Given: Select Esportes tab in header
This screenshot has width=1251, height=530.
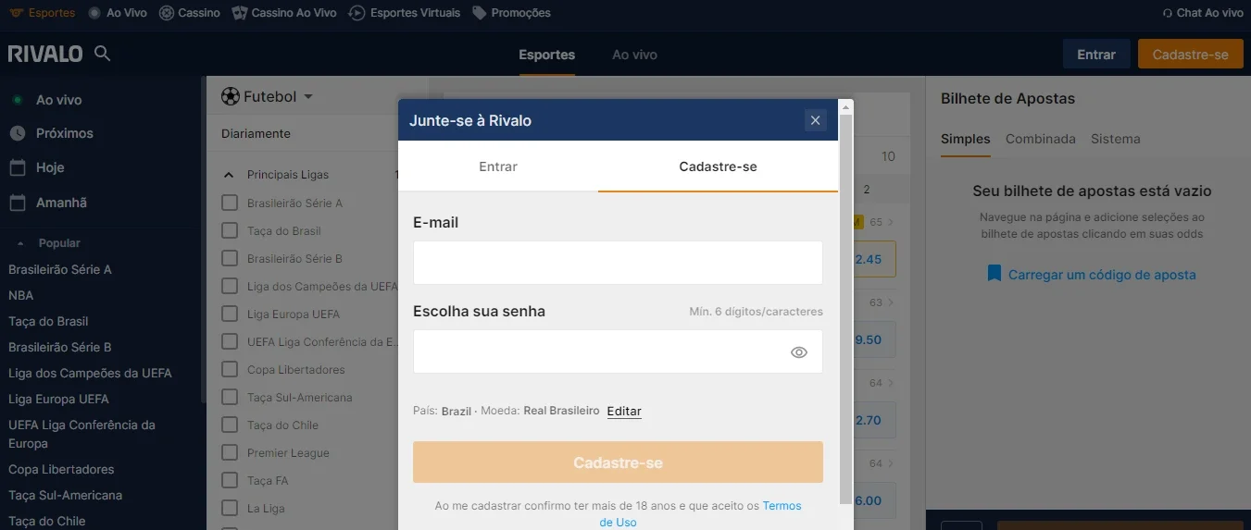Looking at the screenshot, I should point(546,55).
